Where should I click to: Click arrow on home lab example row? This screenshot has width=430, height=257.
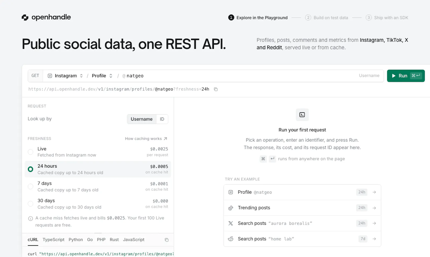374,239
